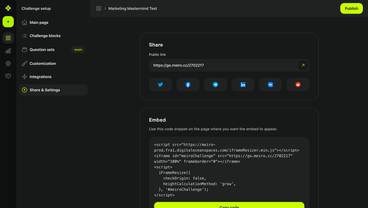Click the Publish button

point(351,8)
